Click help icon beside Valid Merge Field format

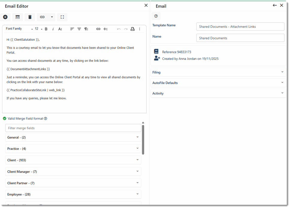coord(46,118)
